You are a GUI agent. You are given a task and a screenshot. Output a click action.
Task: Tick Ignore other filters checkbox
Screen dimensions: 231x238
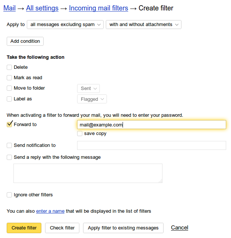9,195
